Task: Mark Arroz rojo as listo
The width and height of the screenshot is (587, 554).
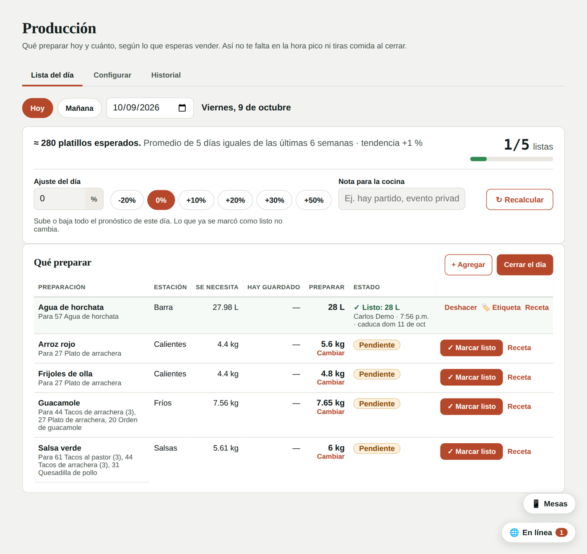Action: 471,348
